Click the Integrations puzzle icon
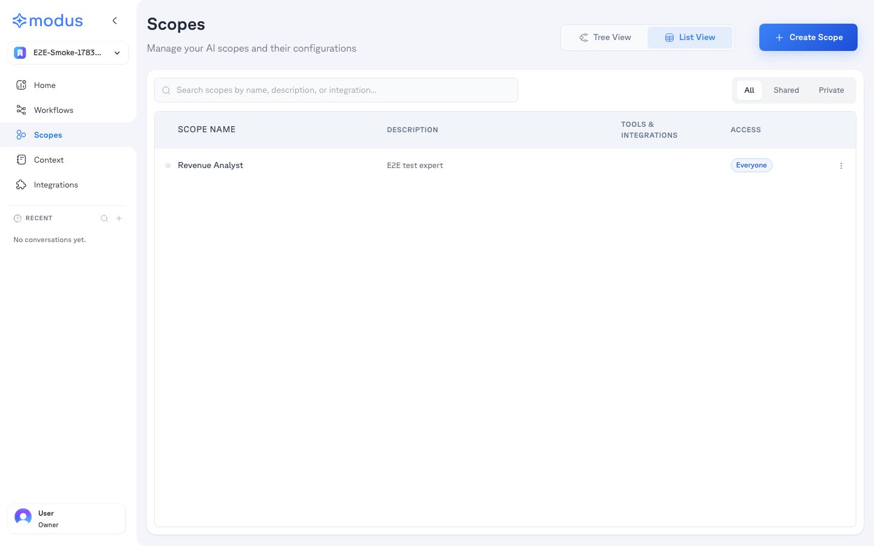Screen dimensions: 874x546 tap(21, 184)
